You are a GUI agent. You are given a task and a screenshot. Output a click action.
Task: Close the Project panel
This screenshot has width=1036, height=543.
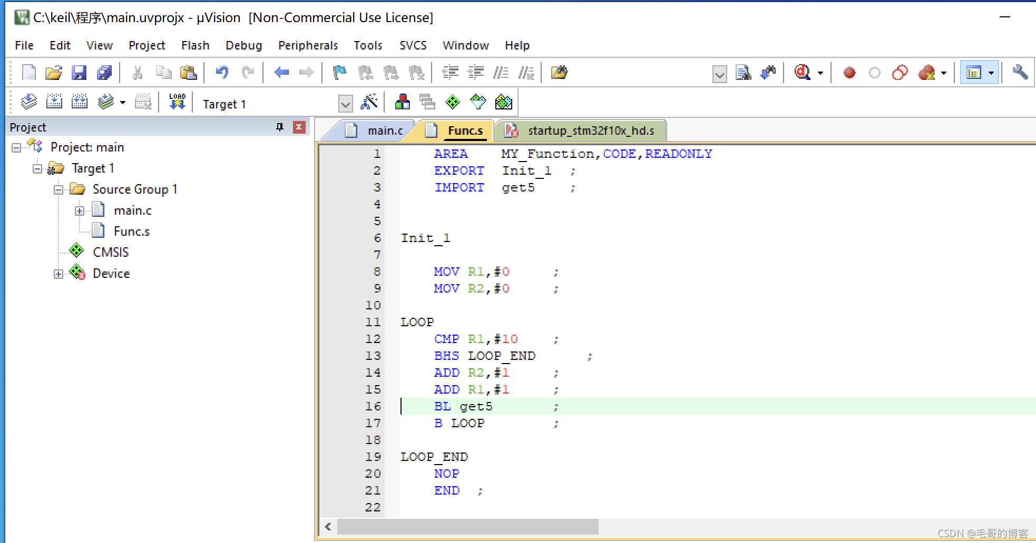[299, 127]
